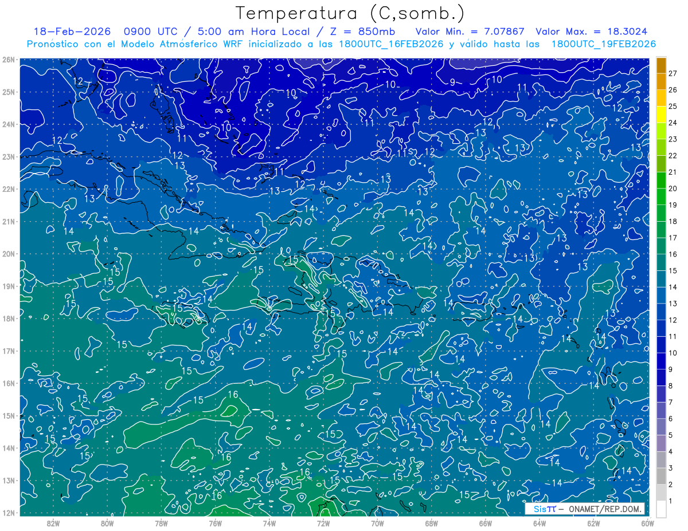688x531 pixels.
Task: Click the '68W' longitude axis label
Action: click(x=431, y=524)
